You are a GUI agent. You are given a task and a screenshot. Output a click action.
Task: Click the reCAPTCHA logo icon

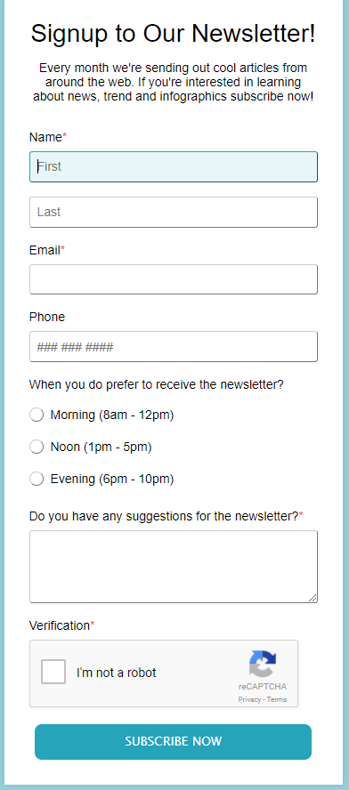tap(263, 664)
